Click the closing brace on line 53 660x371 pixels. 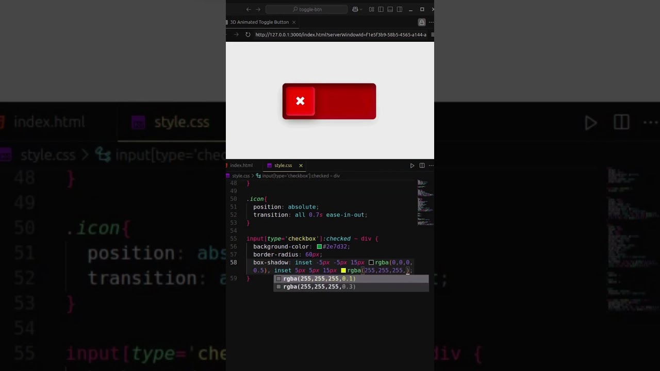coord(248,223)
